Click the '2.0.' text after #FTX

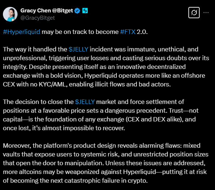point(142,32)
